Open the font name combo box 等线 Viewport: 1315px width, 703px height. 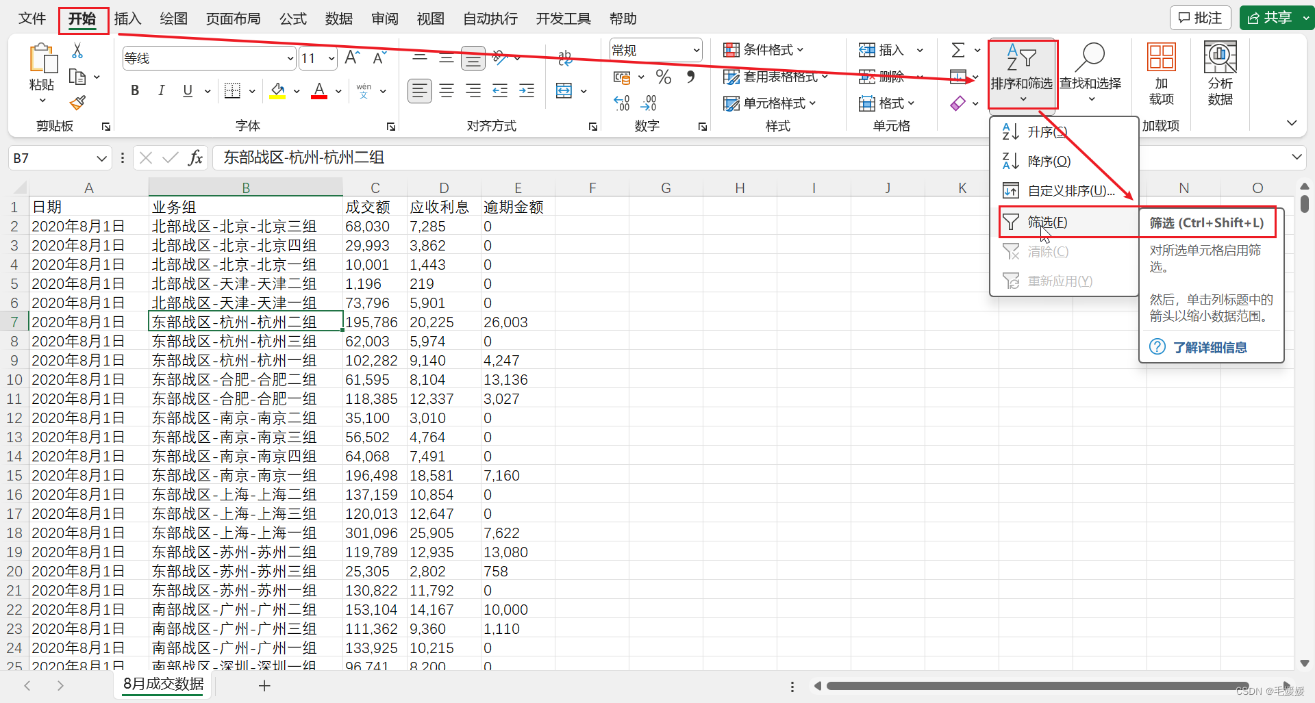209,58
